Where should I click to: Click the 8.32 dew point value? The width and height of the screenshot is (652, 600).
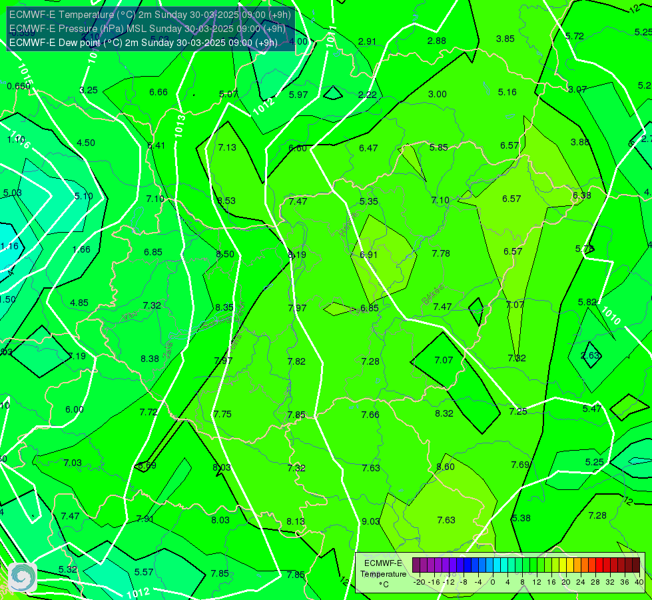[444, 413]
